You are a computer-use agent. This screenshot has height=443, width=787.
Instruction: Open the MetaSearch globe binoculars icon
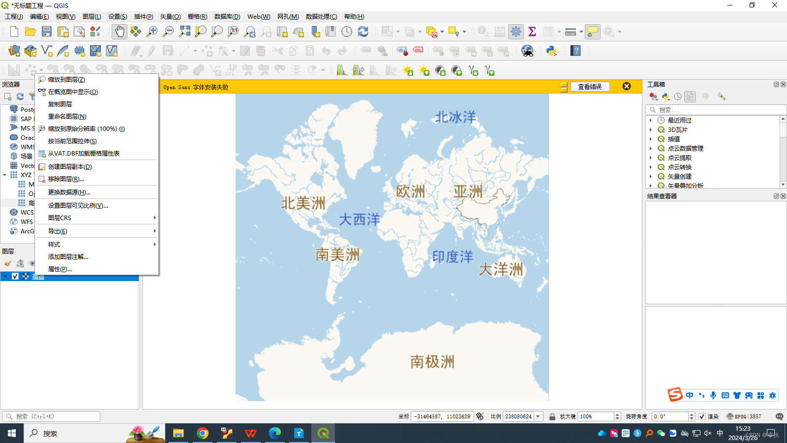[527, 51]
